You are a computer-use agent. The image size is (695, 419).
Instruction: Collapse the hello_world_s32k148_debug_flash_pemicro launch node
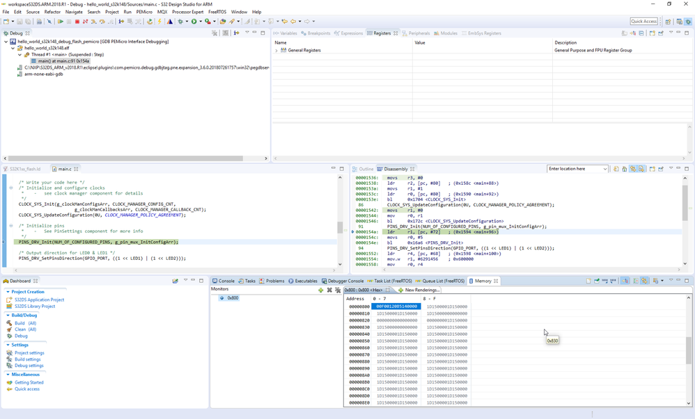(6, 42)
